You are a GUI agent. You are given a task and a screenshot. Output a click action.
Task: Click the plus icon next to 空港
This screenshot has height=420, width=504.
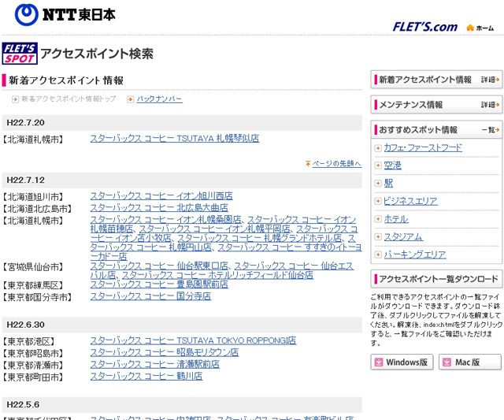click(x=378, y=165)
